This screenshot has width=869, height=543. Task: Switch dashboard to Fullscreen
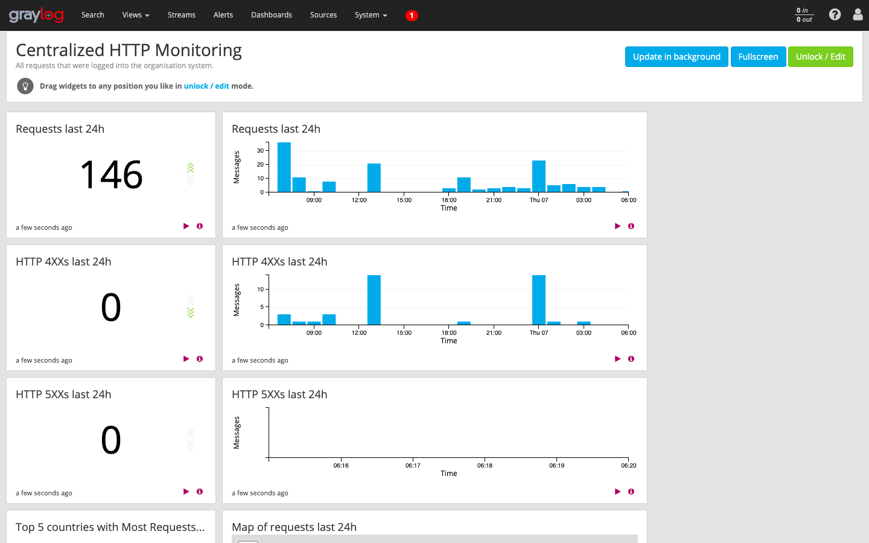click(x=758, y=57)
